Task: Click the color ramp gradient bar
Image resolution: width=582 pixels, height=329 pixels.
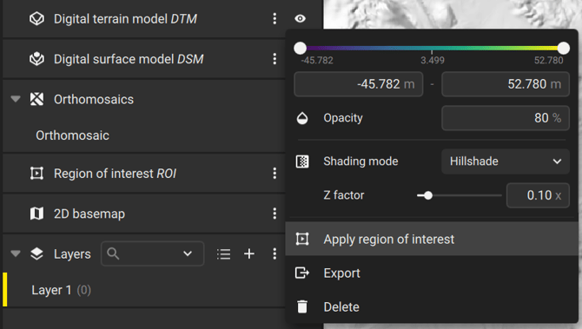Action: [432, 48]
